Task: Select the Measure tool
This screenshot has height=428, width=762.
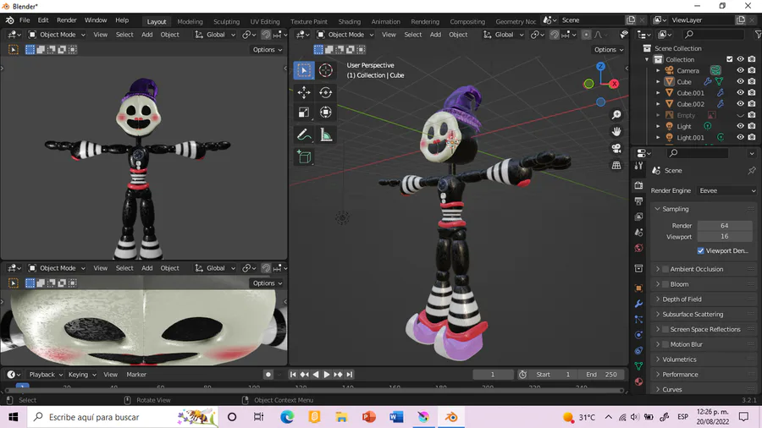Action: [x=326, y=134]
